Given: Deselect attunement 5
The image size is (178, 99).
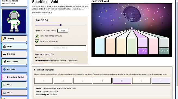Looking at the screenshot, I should tap(122, 81).
